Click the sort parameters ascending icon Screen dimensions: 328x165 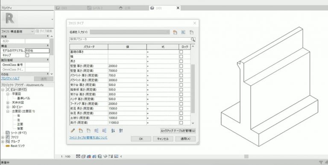113,130
